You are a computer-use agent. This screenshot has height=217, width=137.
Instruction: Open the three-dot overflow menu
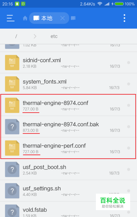tap(124, 18)
